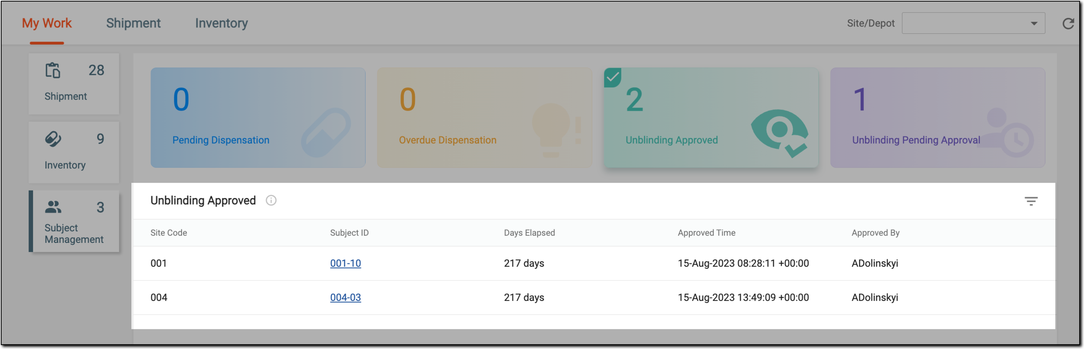Click the Site/Depot label
The image size is (1084, 349).
pyautogui.click(x=871, y=23)
